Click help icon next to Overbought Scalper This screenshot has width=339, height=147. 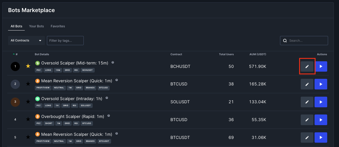[109, 116]
